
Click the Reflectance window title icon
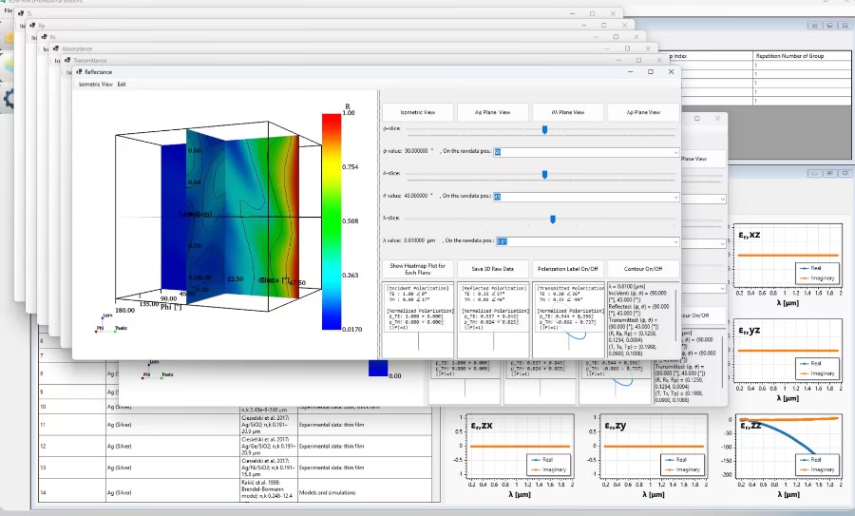[79, 71]
